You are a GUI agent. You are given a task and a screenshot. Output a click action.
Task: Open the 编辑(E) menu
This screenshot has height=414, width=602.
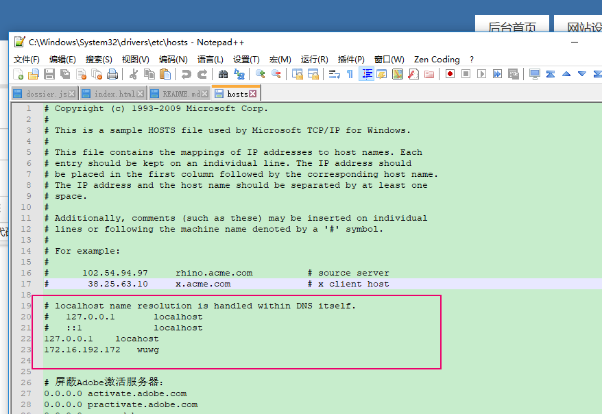tap(62, 60)
